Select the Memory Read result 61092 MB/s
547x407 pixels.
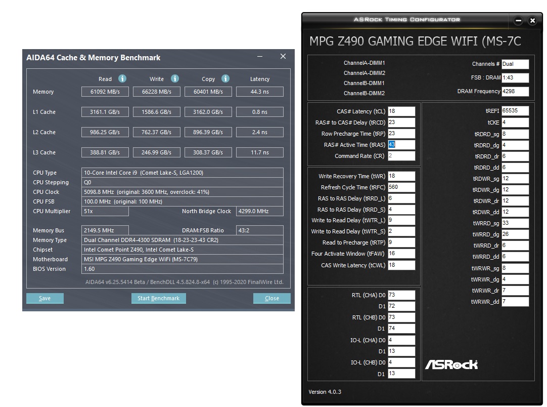pos(105,92)
